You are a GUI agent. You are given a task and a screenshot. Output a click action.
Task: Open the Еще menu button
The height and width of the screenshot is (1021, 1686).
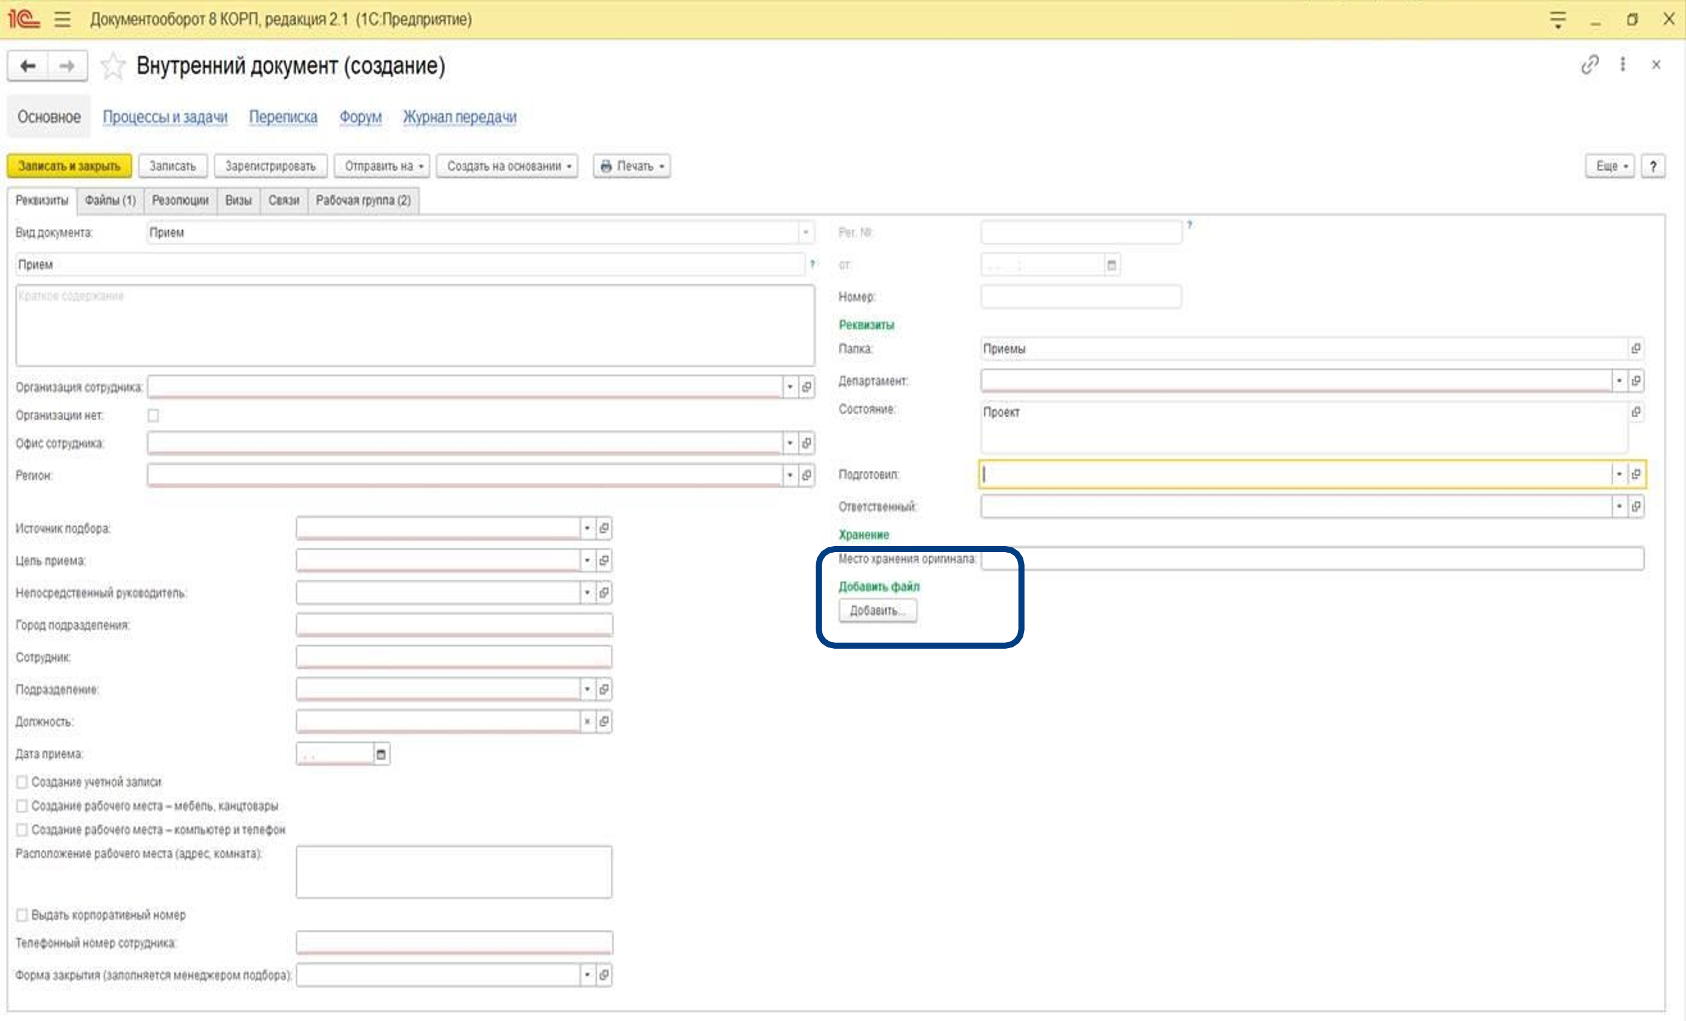pos(1610,166)
